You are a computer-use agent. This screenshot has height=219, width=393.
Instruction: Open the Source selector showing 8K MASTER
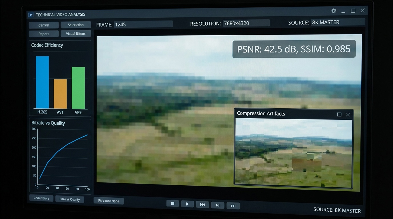point(338,22)
